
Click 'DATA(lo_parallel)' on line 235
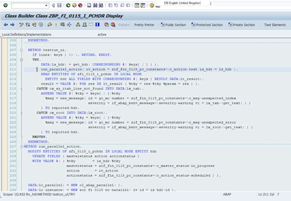point(46,185)
